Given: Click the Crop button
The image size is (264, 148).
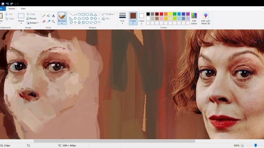Looking at the screenshot, I should [x=31, y=14].
